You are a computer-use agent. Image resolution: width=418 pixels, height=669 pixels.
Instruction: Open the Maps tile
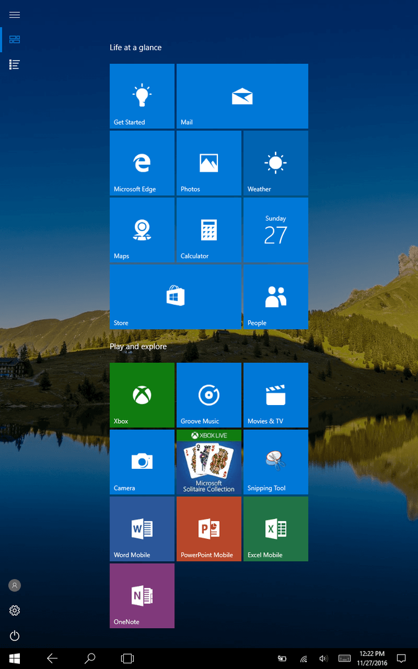(x=142, y=230)
